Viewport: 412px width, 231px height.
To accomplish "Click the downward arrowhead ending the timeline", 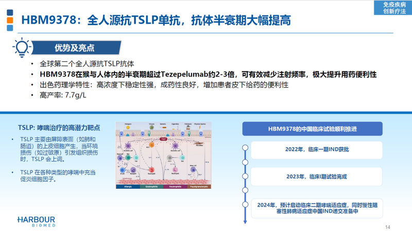I will point(245,221).
